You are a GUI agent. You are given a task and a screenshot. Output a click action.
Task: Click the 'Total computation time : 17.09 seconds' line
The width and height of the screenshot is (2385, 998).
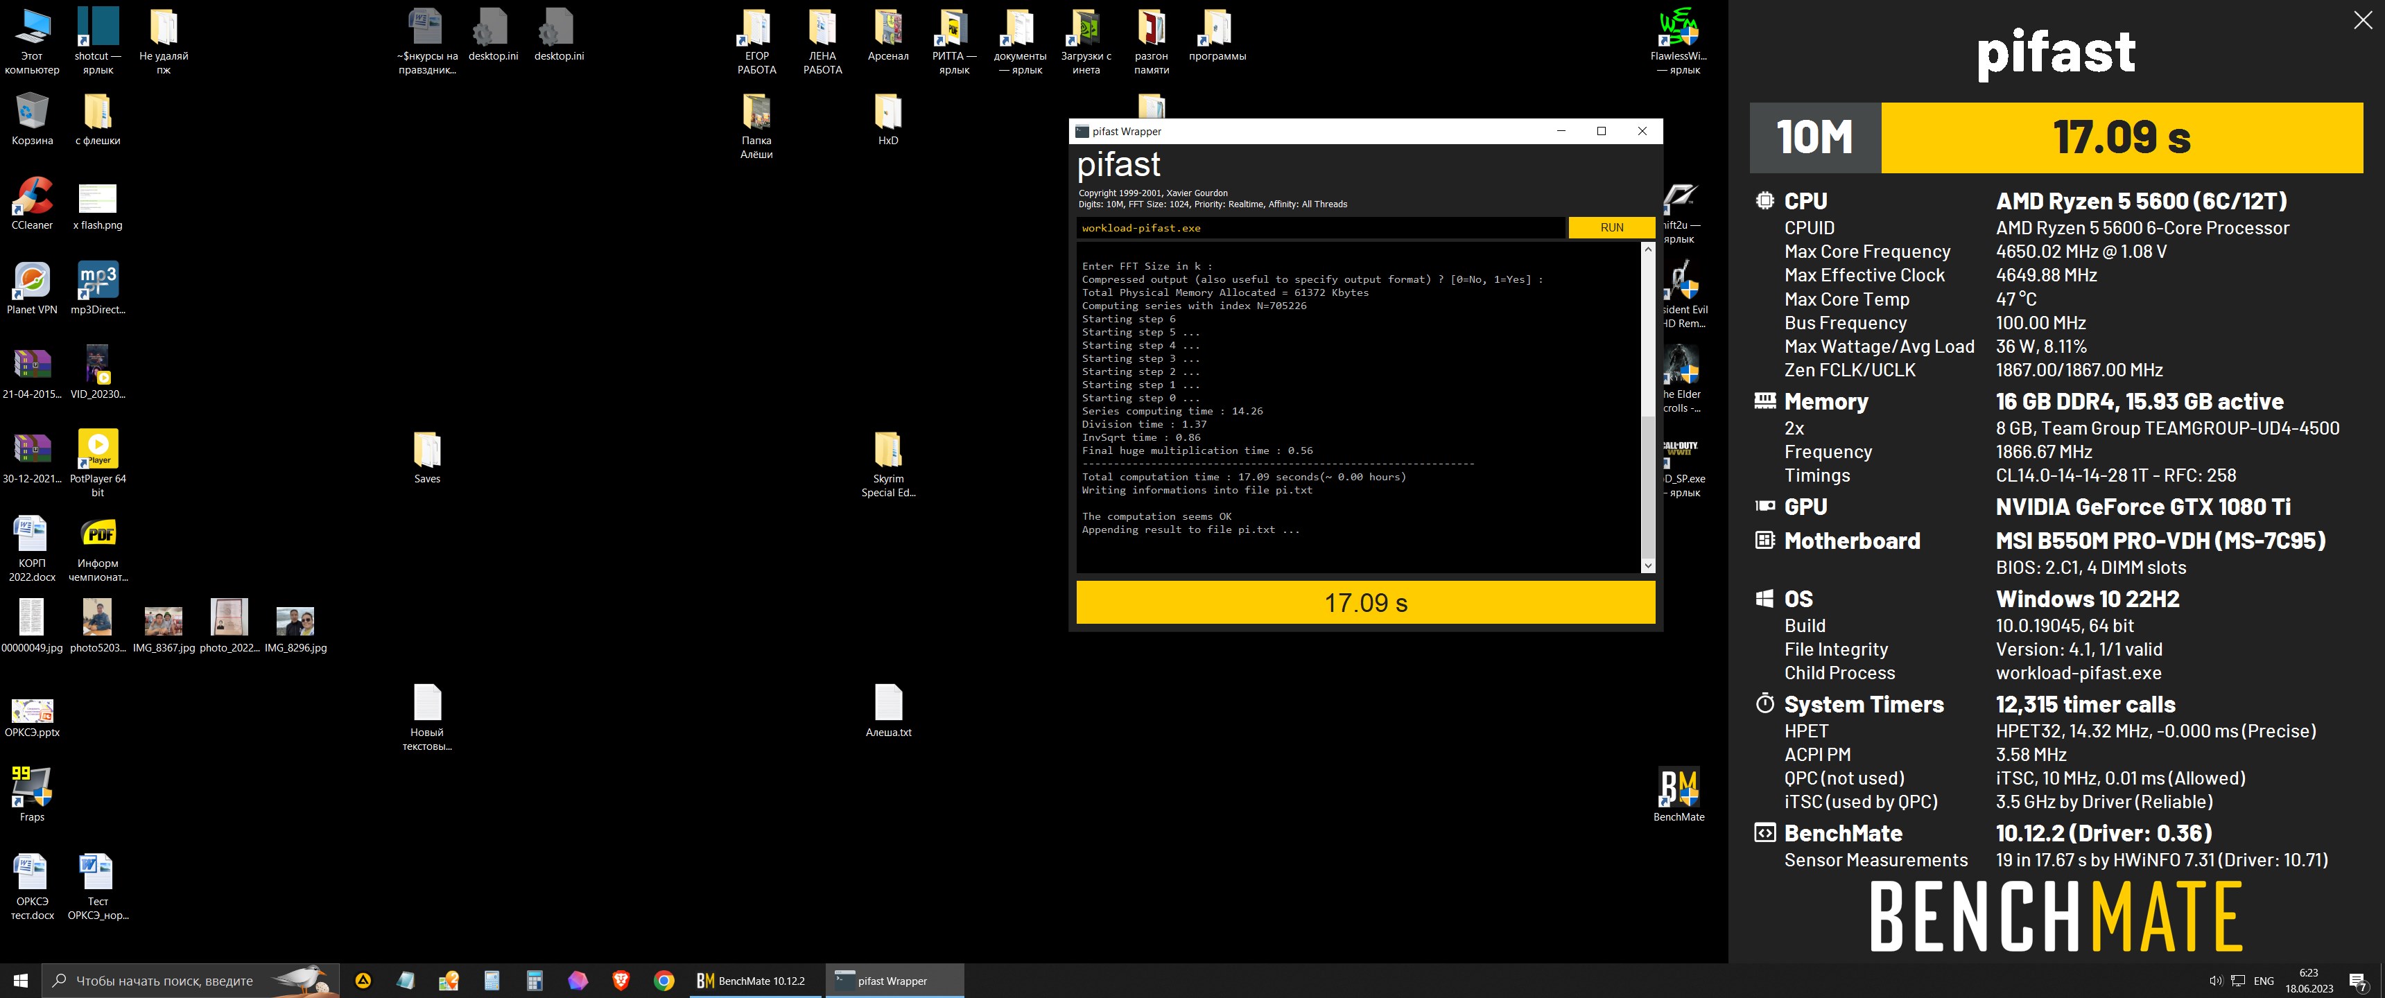1243,477
